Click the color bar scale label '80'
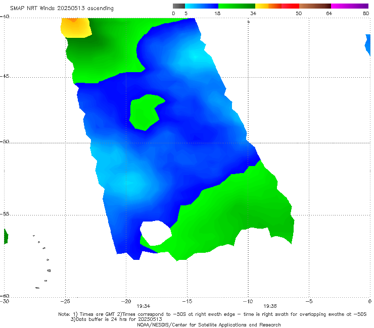This screenshot has width=374, height=328. click(x=366, y=13)
